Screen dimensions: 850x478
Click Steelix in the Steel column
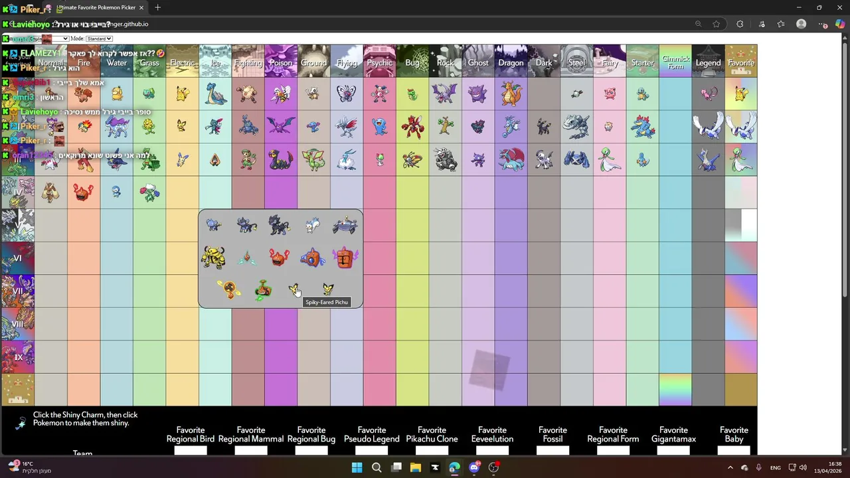pos(576,126)
